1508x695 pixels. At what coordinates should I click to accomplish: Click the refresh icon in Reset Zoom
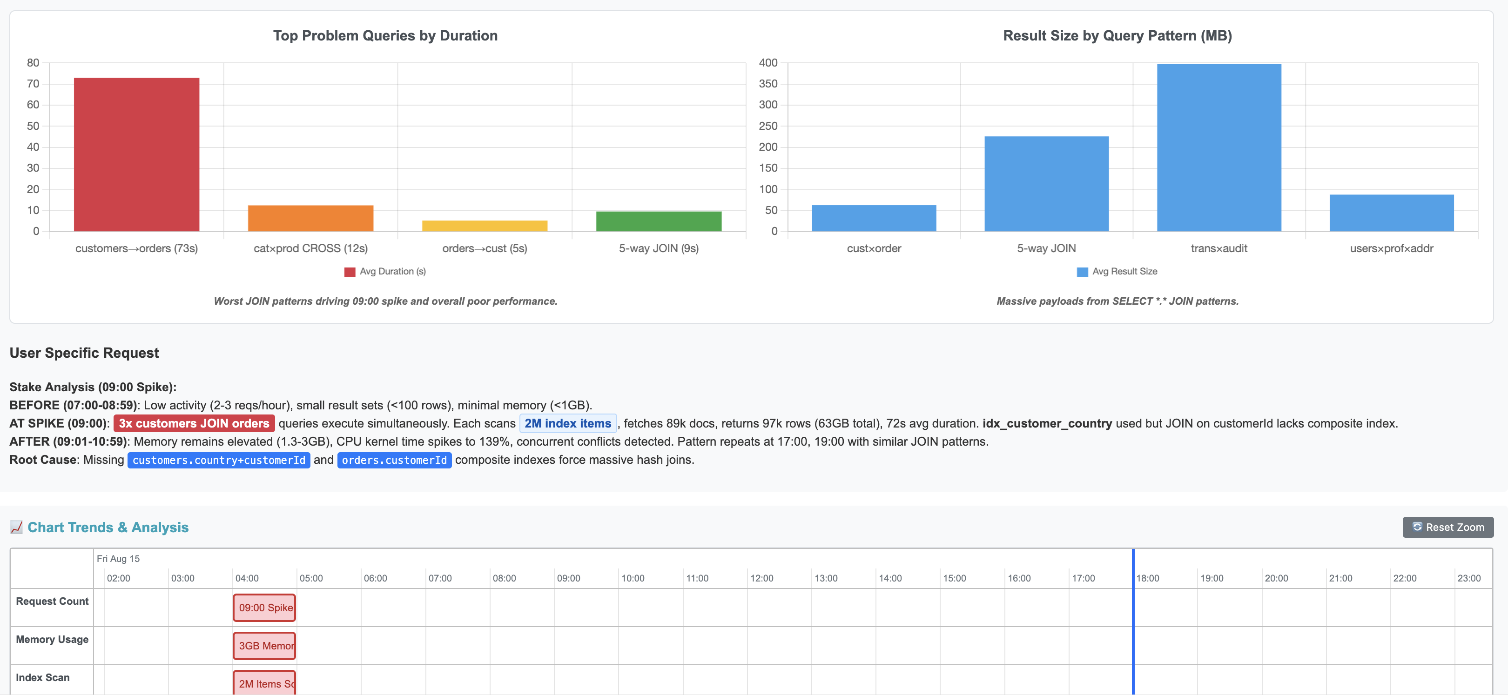pos(1417,527)
